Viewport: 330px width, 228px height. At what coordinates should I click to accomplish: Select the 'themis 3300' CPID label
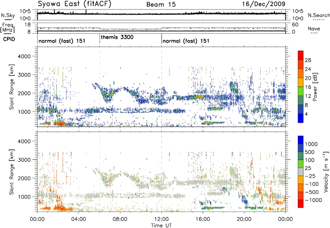click(x=117, y=37)
